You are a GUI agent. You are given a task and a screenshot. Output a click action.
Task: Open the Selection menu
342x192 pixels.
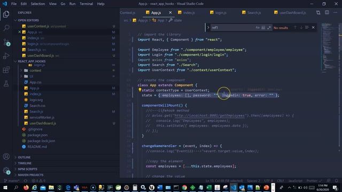tap(38, 4)
